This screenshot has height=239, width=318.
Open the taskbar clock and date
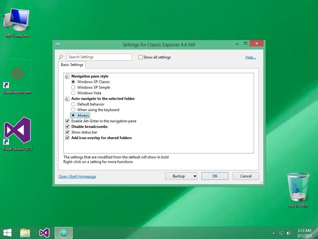(x=304, y=233)
